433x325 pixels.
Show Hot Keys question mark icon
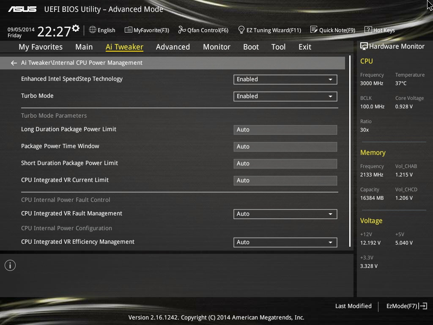(x=368, y=30)
